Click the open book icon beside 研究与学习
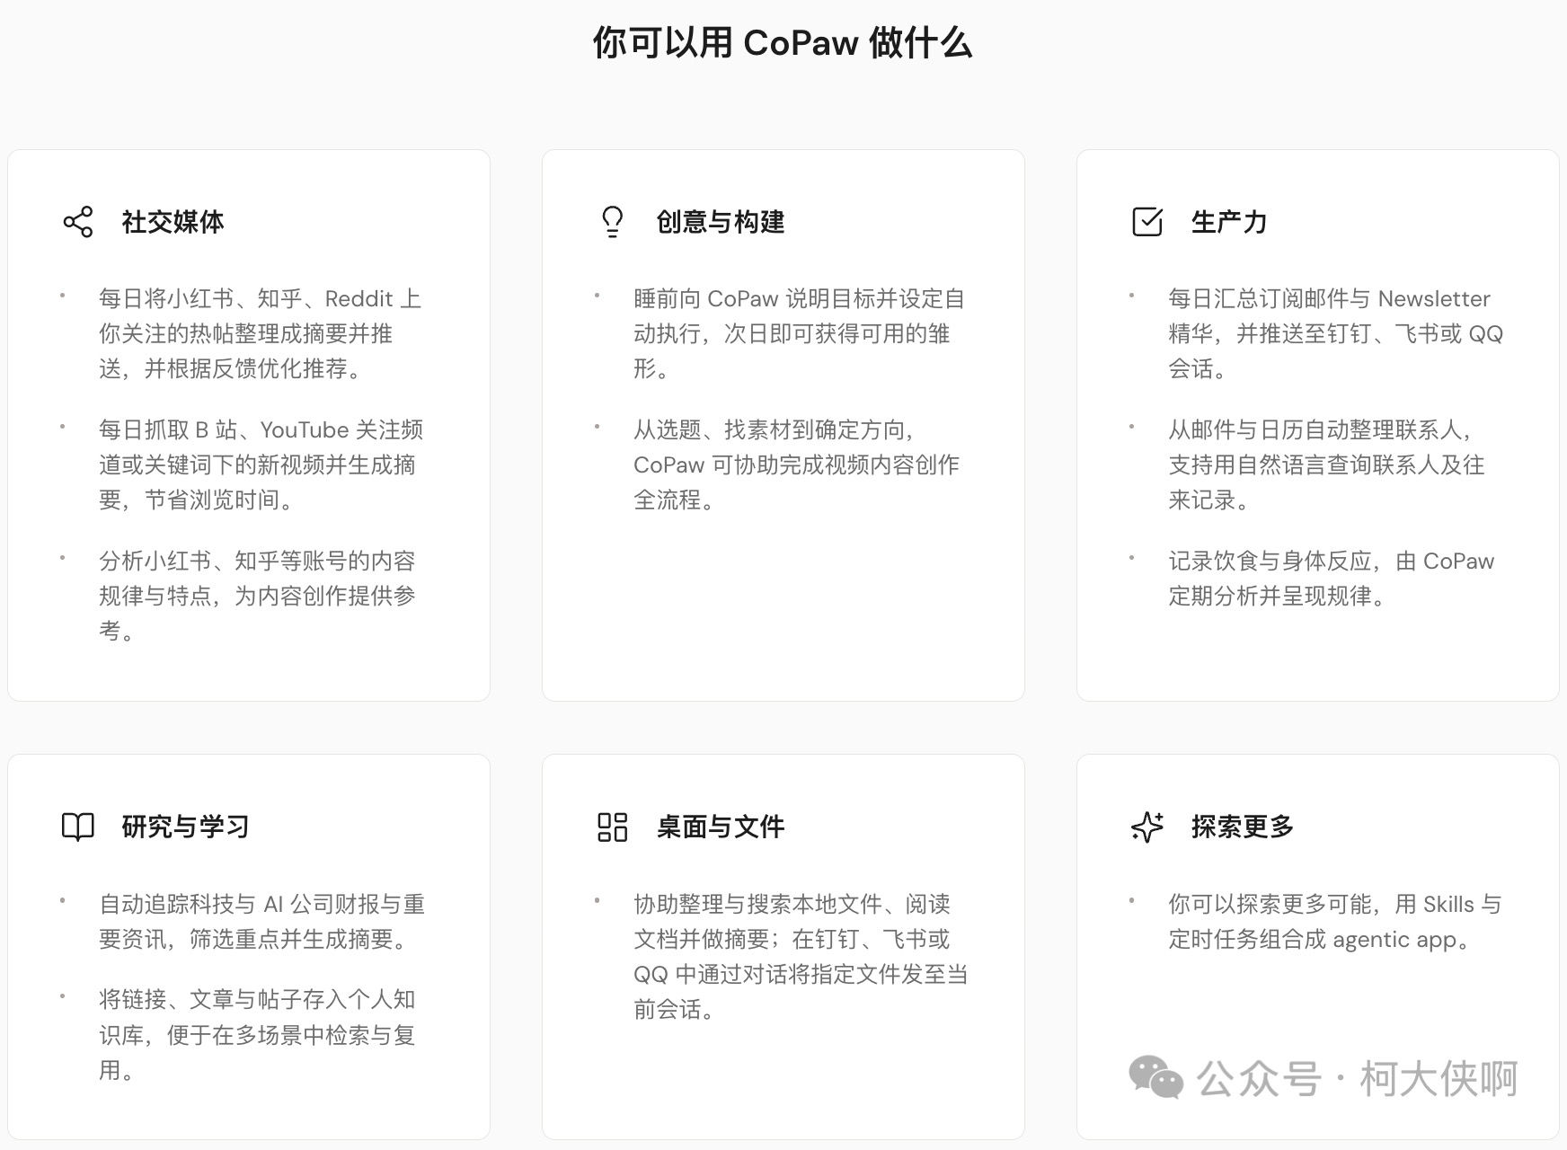The width and height of the screenshot is (1567, 1150). 78,827
